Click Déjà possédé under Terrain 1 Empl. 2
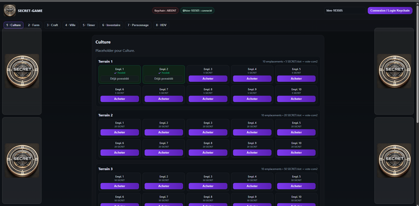This screenshot has width=419, height=206. pyautogui.click(x=164, y=78)
